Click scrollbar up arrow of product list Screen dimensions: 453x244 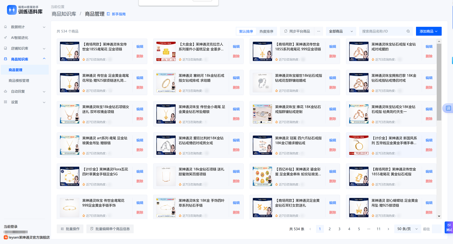click(439, 41)
